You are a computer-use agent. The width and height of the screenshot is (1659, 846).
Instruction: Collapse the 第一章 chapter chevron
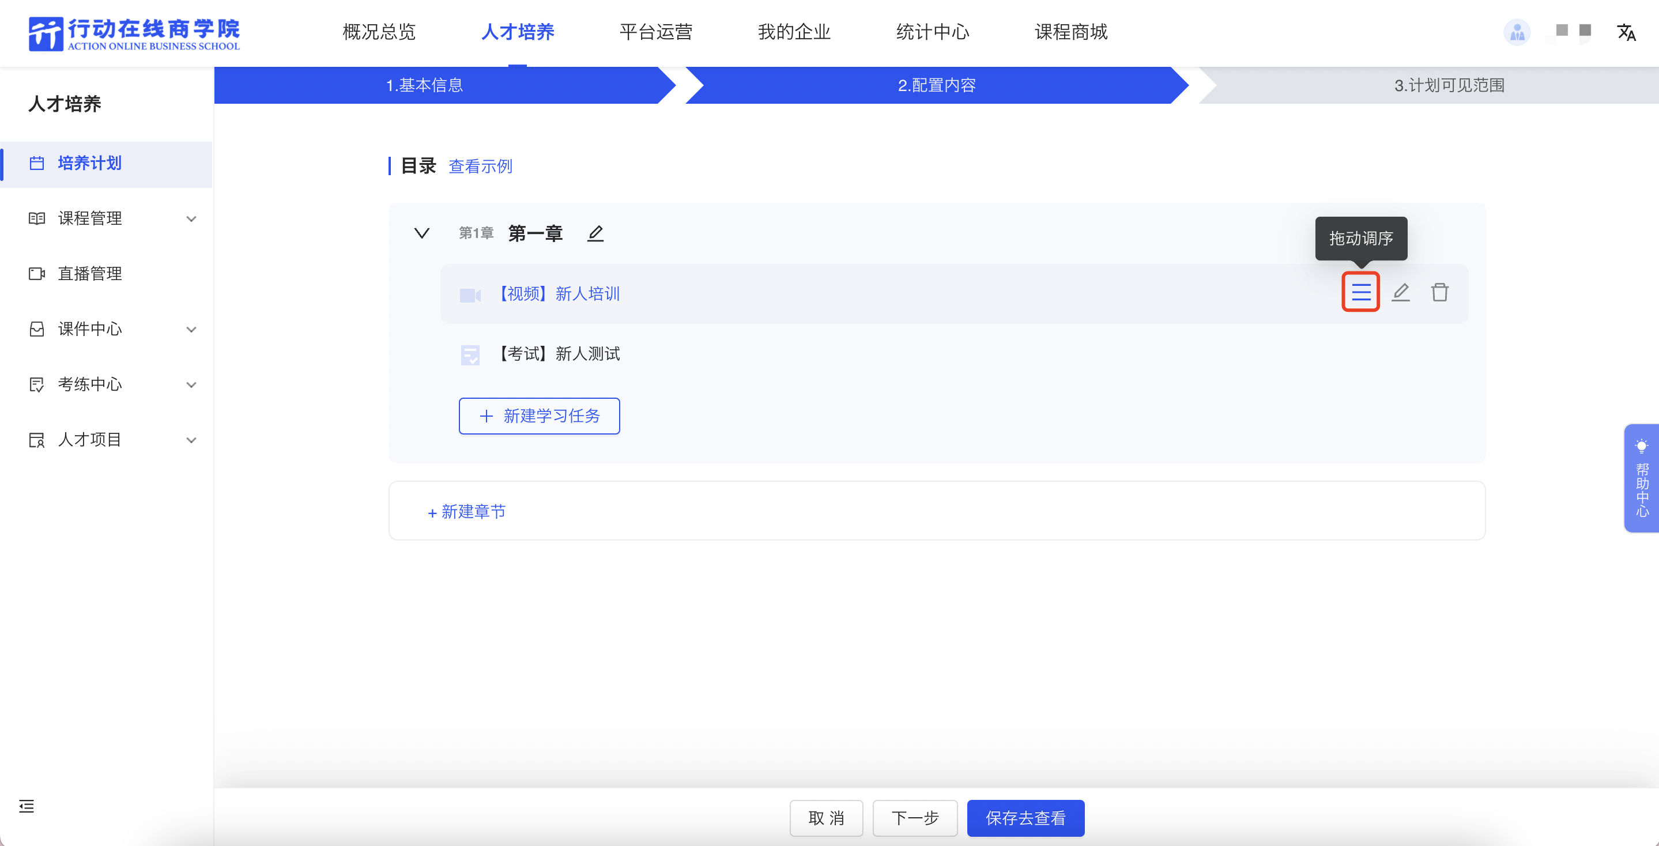[422, 233]
